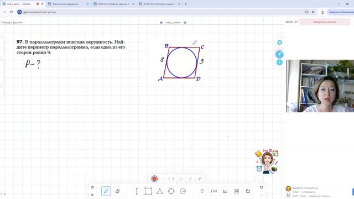Open the files folder tool
This screenshot has width=354, height=199.
click(x=248, y=191)
